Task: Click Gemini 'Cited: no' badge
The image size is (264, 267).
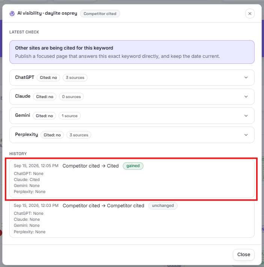Action: [44, 116]
